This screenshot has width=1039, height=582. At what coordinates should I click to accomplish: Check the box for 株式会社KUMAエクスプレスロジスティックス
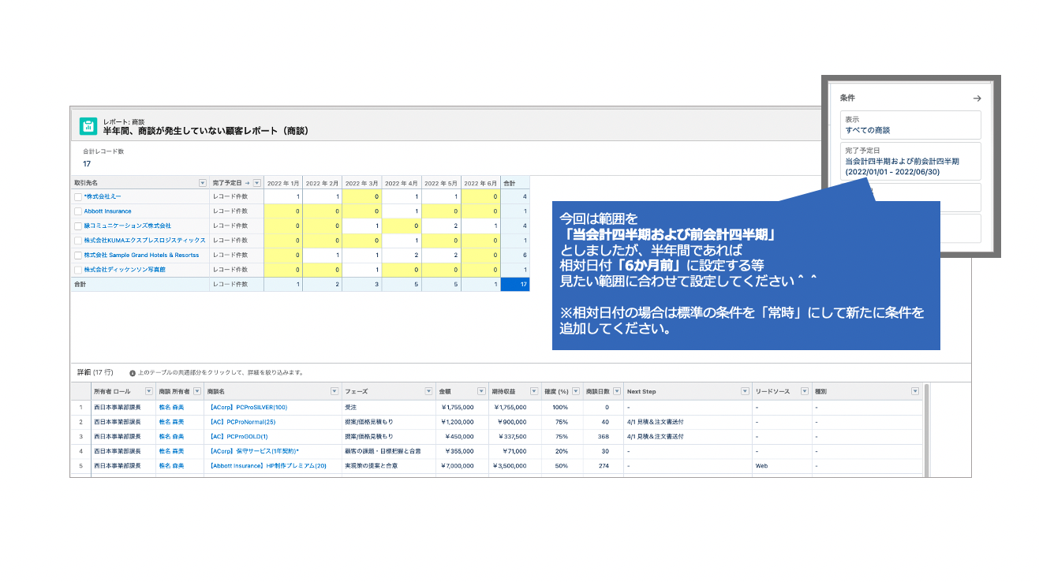pyautogui.click(x=78, y=241)
